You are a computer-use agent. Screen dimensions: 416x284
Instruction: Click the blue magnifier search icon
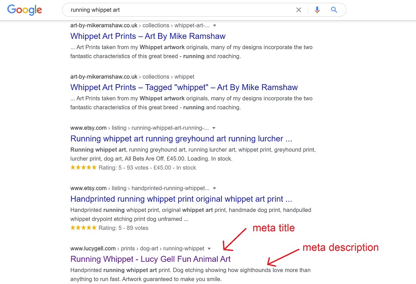pos(334,10)
